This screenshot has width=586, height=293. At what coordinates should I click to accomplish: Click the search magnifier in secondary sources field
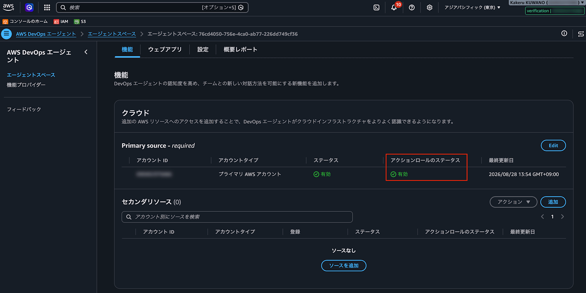[129, 217]
